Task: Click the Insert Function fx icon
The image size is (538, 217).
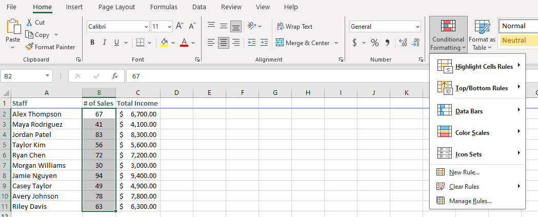Action: (x=115, y=76)
